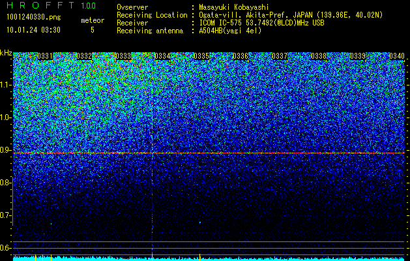Viewport: 410px width, 261px height.
Task: Click the 0334 time label
Action: point(162,56)
